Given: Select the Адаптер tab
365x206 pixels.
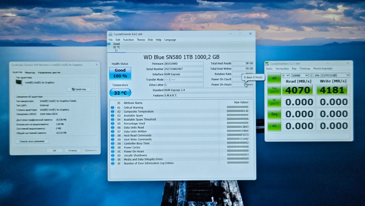Looking at the screenshot, I should click(17, 72).
